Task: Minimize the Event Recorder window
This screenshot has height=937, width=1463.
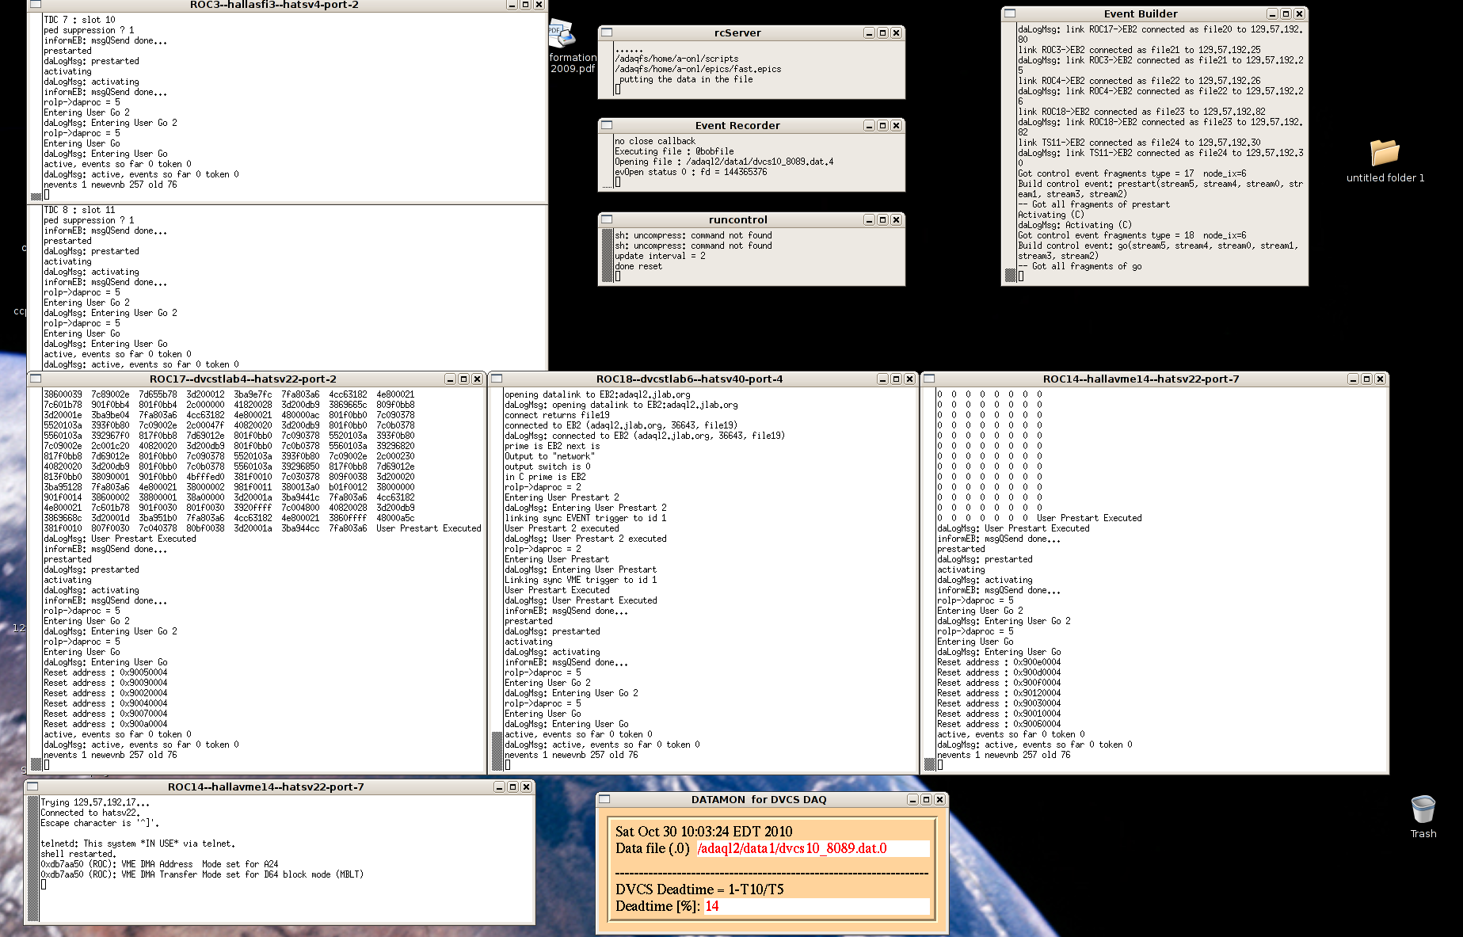Action: click(869, 126)
